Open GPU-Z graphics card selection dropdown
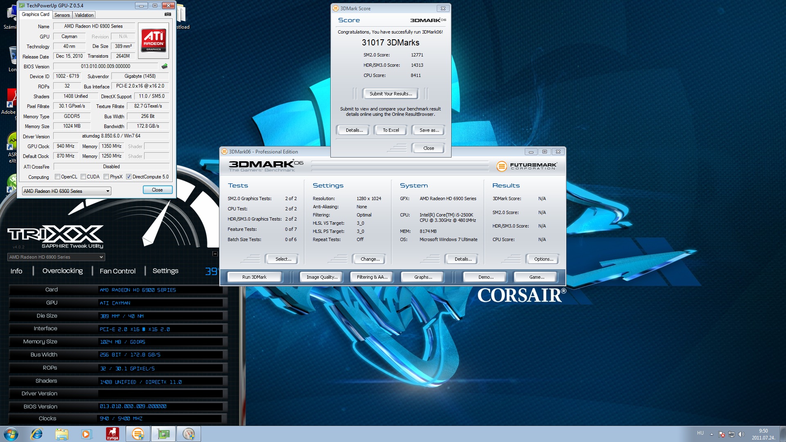The width and height of the screenshot is (786, 442). (x=66, y=191)
